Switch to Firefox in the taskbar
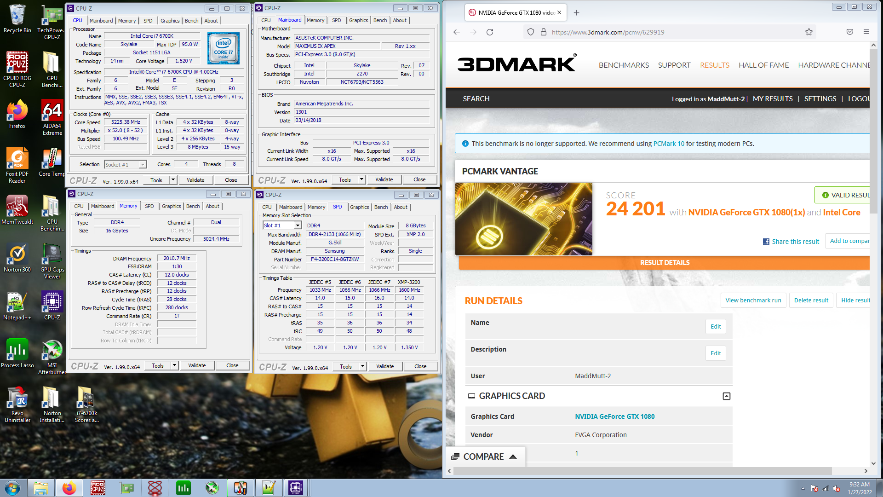 point(69,488)
